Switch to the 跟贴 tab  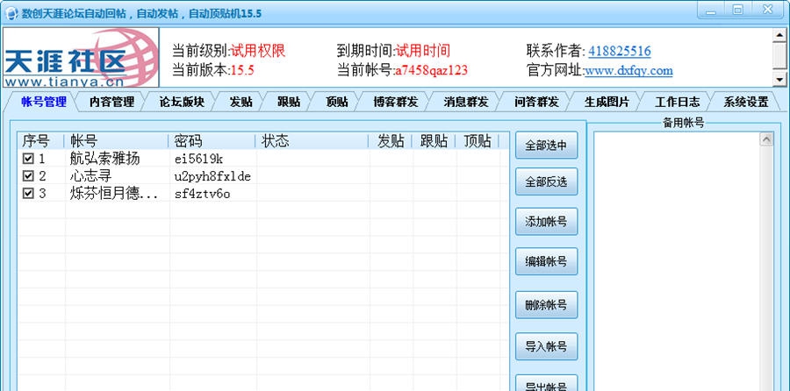click(x=289, y=102)
